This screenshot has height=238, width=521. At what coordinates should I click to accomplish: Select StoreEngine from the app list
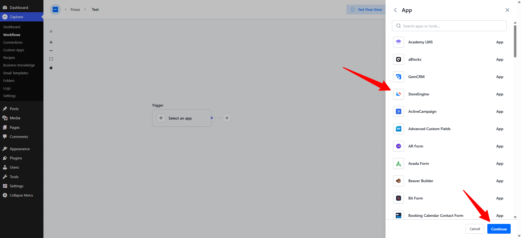tap(449, 94)
